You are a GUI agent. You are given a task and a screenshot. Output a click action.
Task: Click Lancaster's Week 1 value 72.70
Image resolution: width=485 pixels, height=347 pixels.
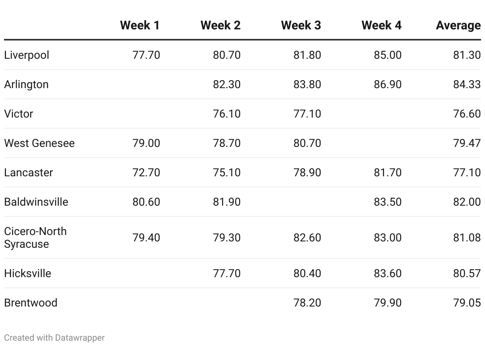[x=146, y=172]
